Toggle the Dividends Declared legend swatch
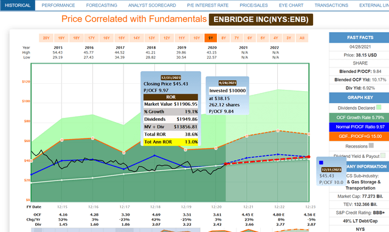The height and width of the screenshot is (232, 389). (x=379, y=107)
